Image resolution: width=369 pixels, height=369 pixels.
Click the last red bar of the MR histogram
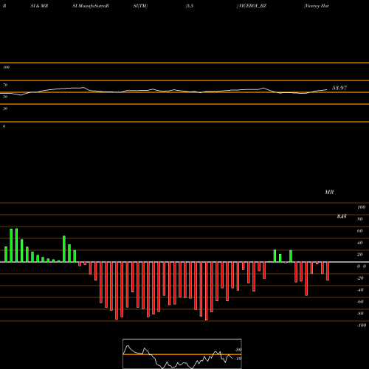[x=328, y=271]
